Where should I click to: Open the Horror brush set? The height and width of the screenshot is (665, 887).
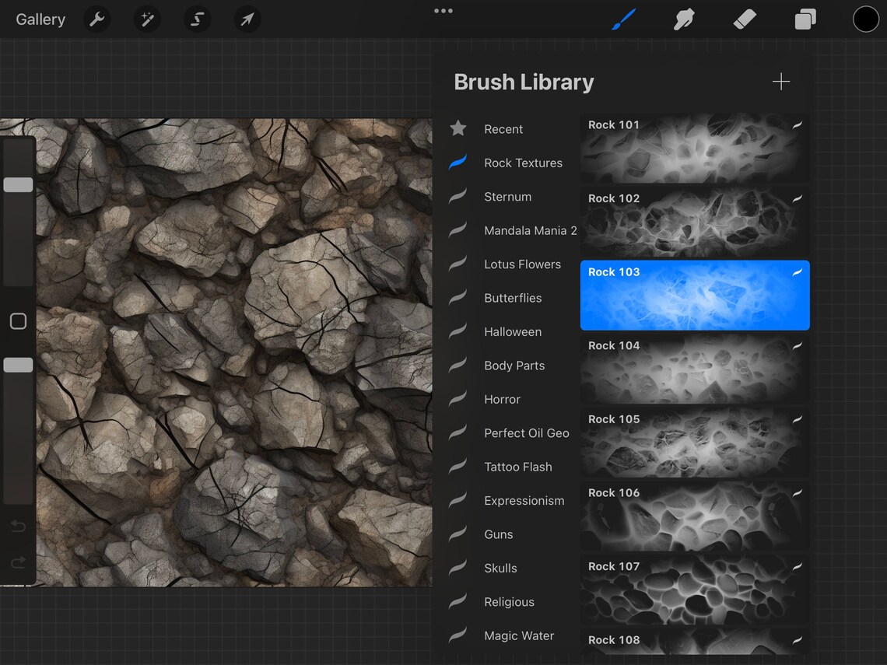pyautogui.click(x=502, y=399)
